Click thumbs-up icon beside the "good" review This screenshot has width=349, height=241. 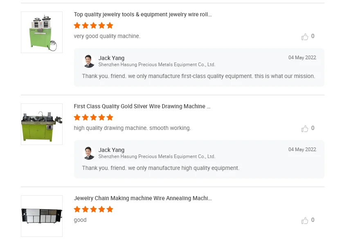click(305, 221)
